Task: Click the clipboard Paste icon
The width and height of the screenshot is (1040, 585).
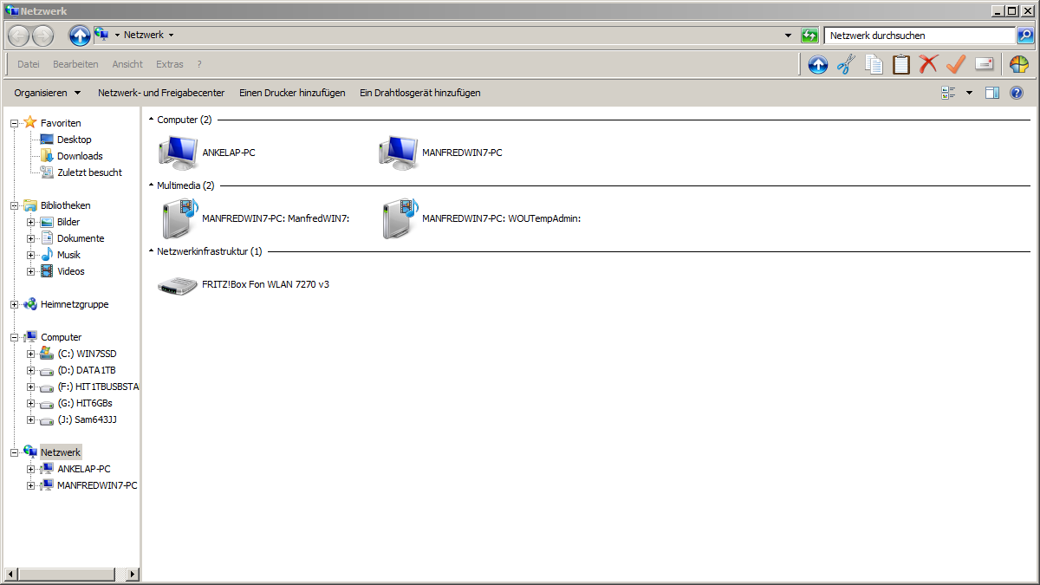Action: pyautogui.click(x=901, y=64)
